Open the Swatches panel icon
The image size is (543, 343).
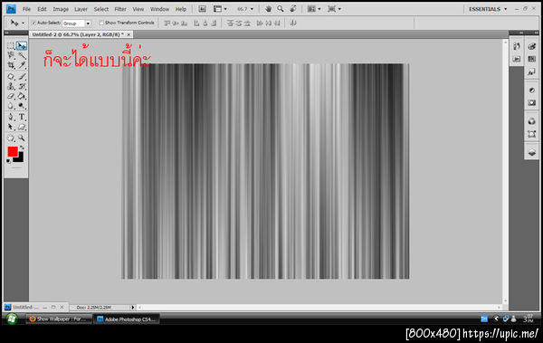(532, 59)
